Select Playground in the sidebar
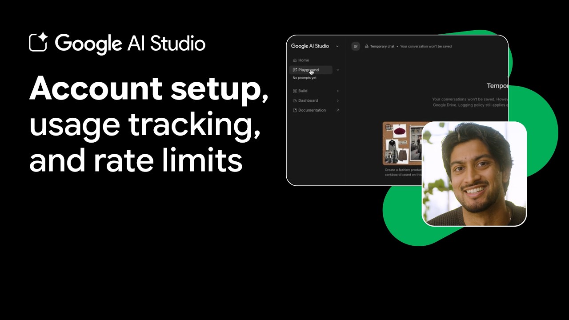 click(311, 70)
